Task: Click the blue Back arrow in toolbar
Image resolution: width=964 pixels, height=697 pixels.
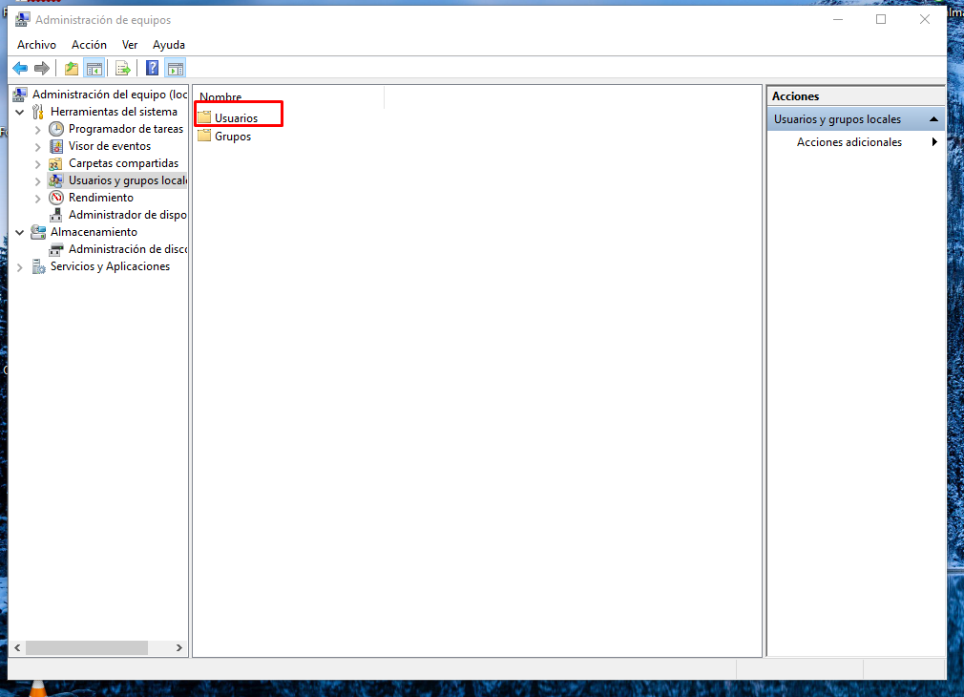Action: [x=20, y=68]
